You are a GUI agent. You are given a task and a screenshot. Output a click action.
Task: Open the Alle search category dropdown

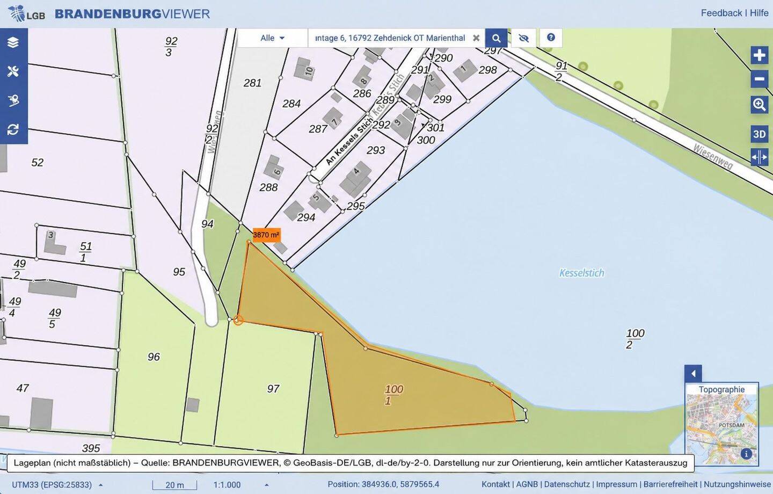[273, 38]
